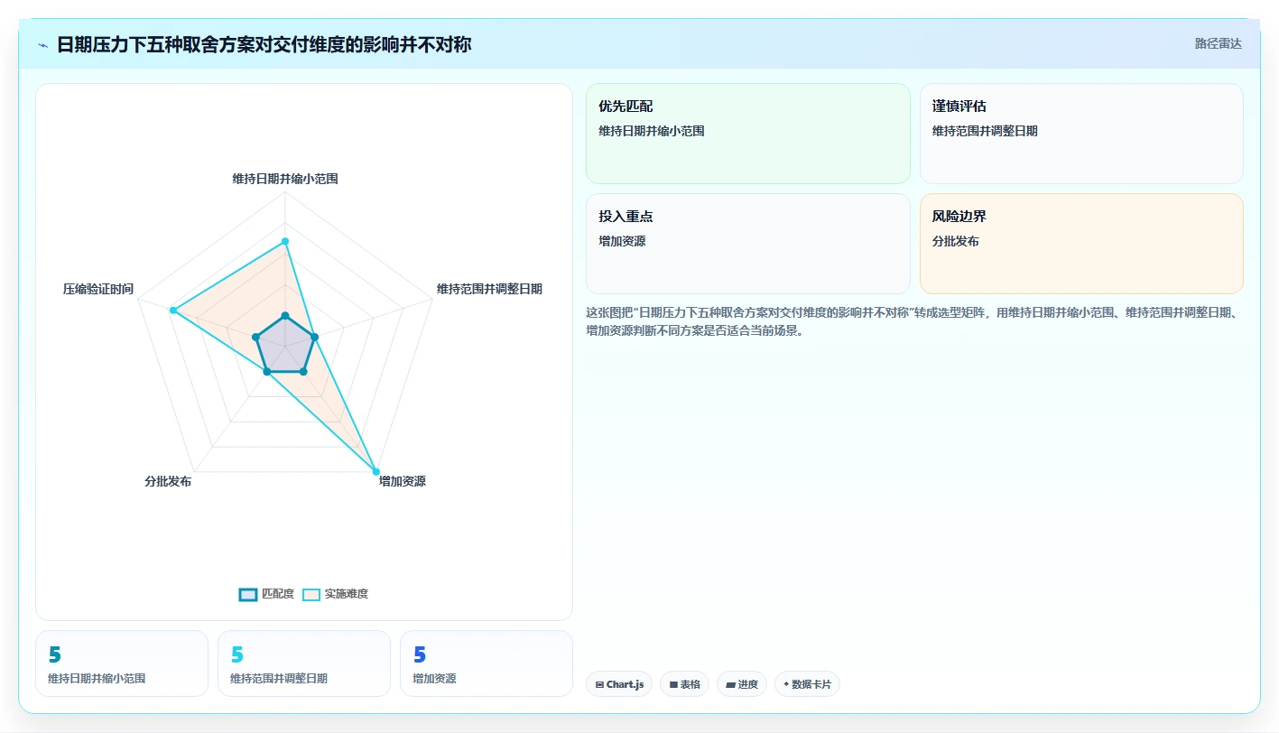Click the 维持范围并调整日期 radar axis label
Screen dimensions: 1279x733
[489, 289]
